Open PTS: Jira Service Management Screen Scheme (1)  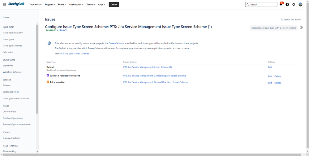pos(148,67)
